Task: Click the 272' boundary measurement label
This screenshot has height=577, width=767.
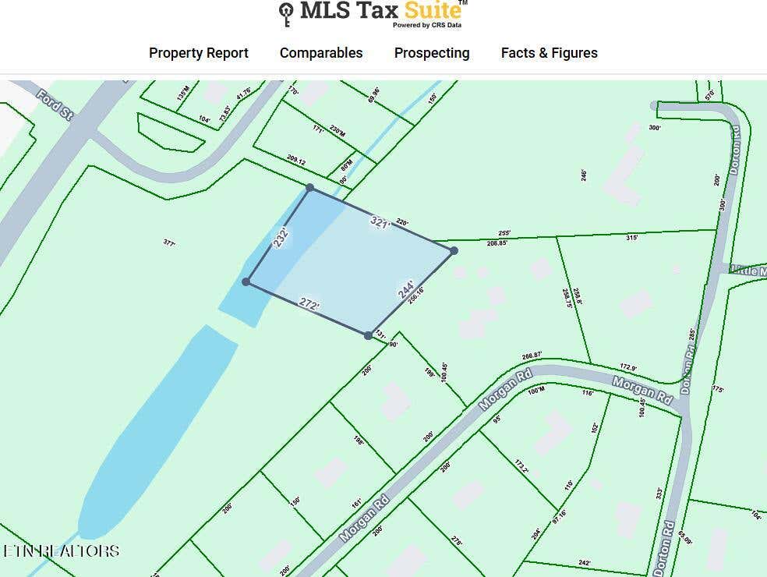Action: point(309,304)
